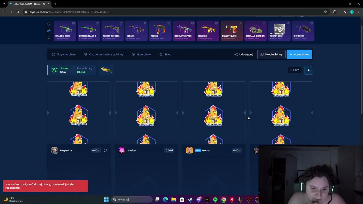Image resolution: width=363 pixels, height=204 pixels.
Task: Open the Sklep tab
Action: [x=165, y=54]
